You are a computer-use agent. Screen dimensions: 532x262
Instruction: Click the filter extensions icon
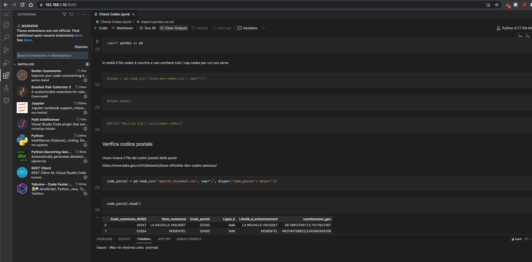click(64, 14)
